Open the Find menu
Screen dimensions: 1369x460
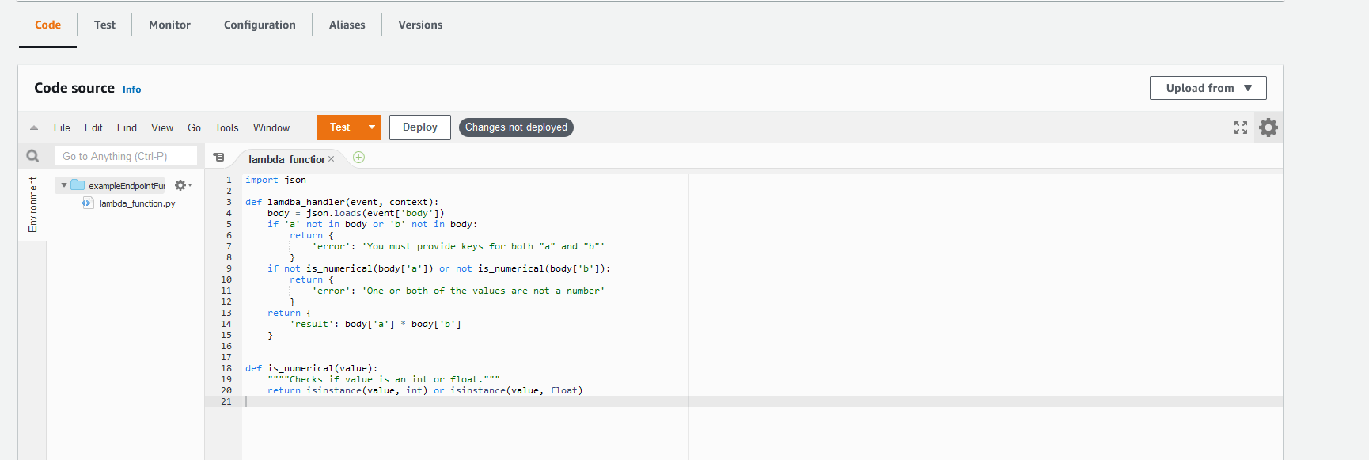pos(127,127)
